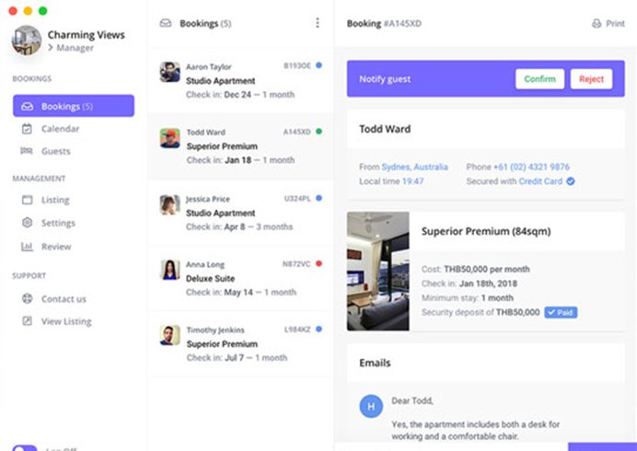
Task: Select Aaron Taylor's Studio Apartment booking
Action: point(239,81)
